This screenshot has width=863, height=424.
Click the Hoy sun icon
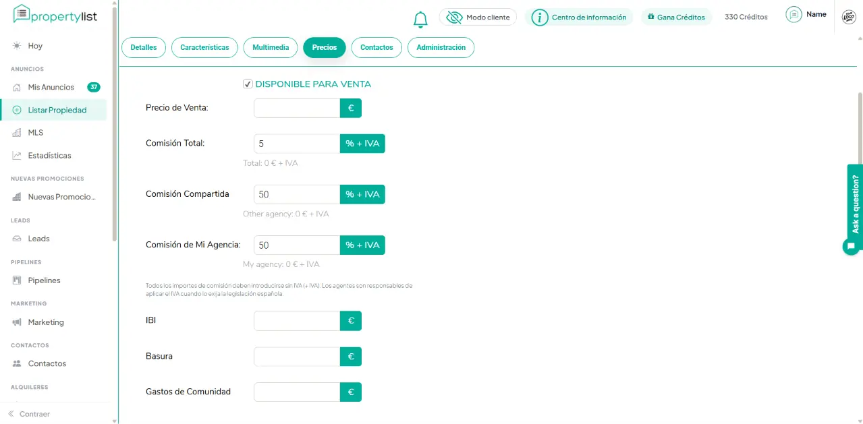click(17, 46)
